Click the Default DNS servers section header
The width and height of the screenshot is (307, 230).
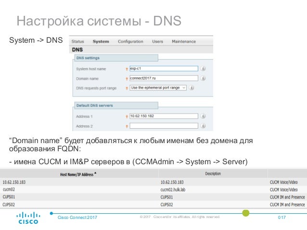[116, 105]
